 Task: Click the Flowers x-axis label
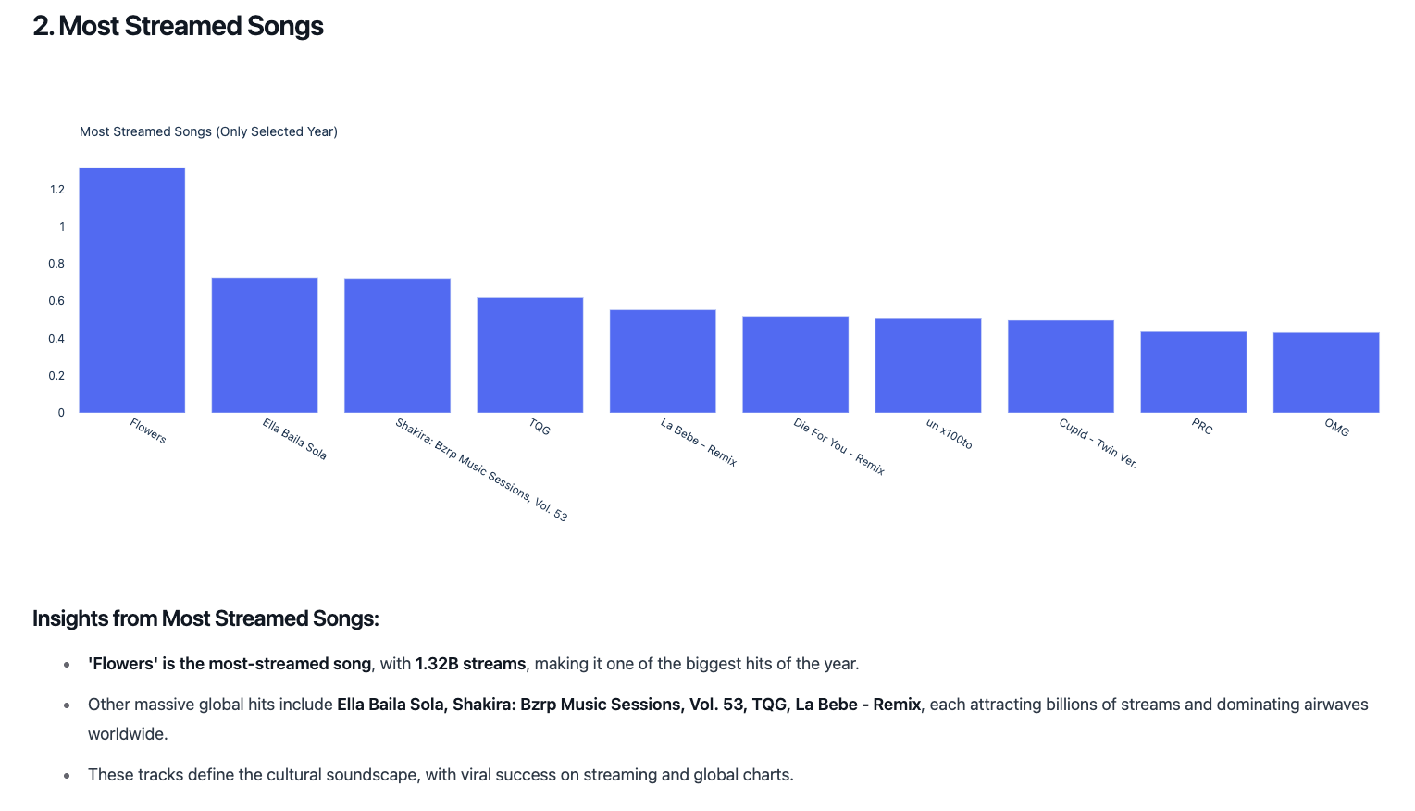(148, 431)
